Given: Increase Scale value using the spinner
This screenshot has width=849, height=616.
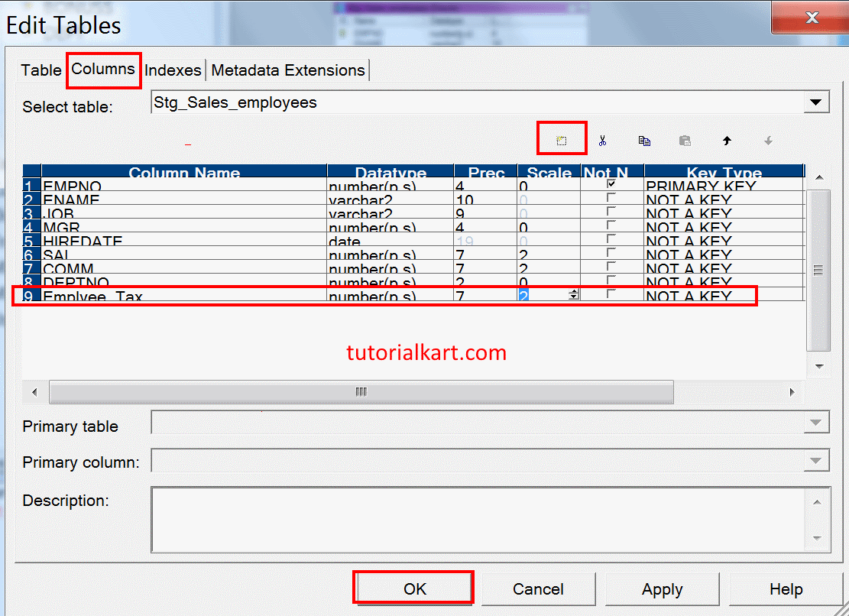Looking at the screenshot, I should tap(574, 291).
